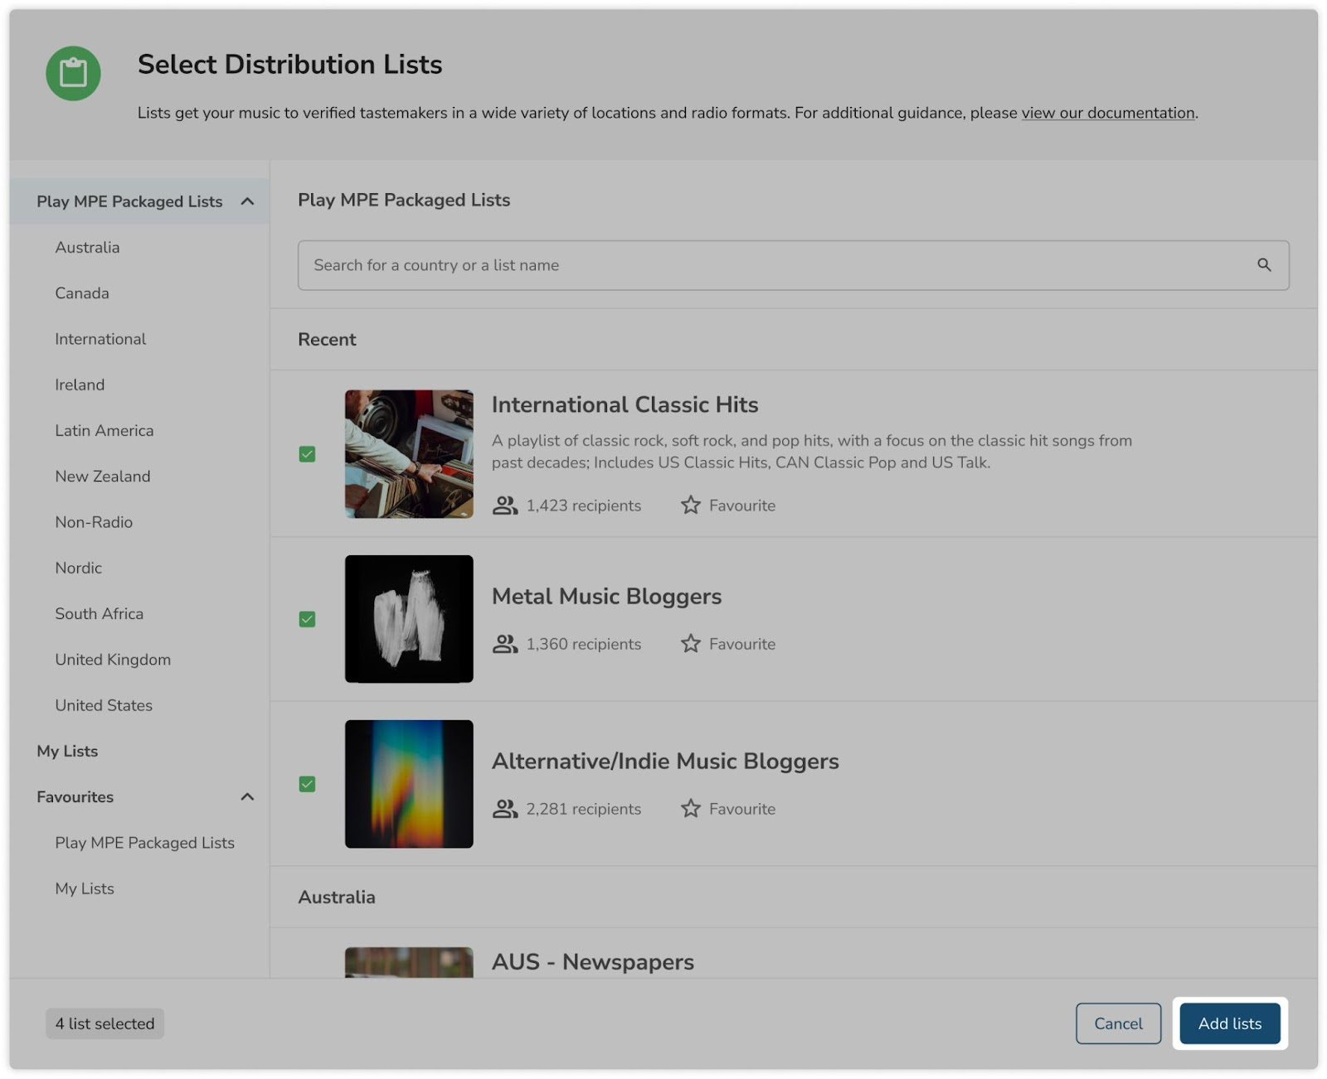Screen dimensions: 1327x1079
Task: Click the search magnifier icon
Action: point(1263,265)
